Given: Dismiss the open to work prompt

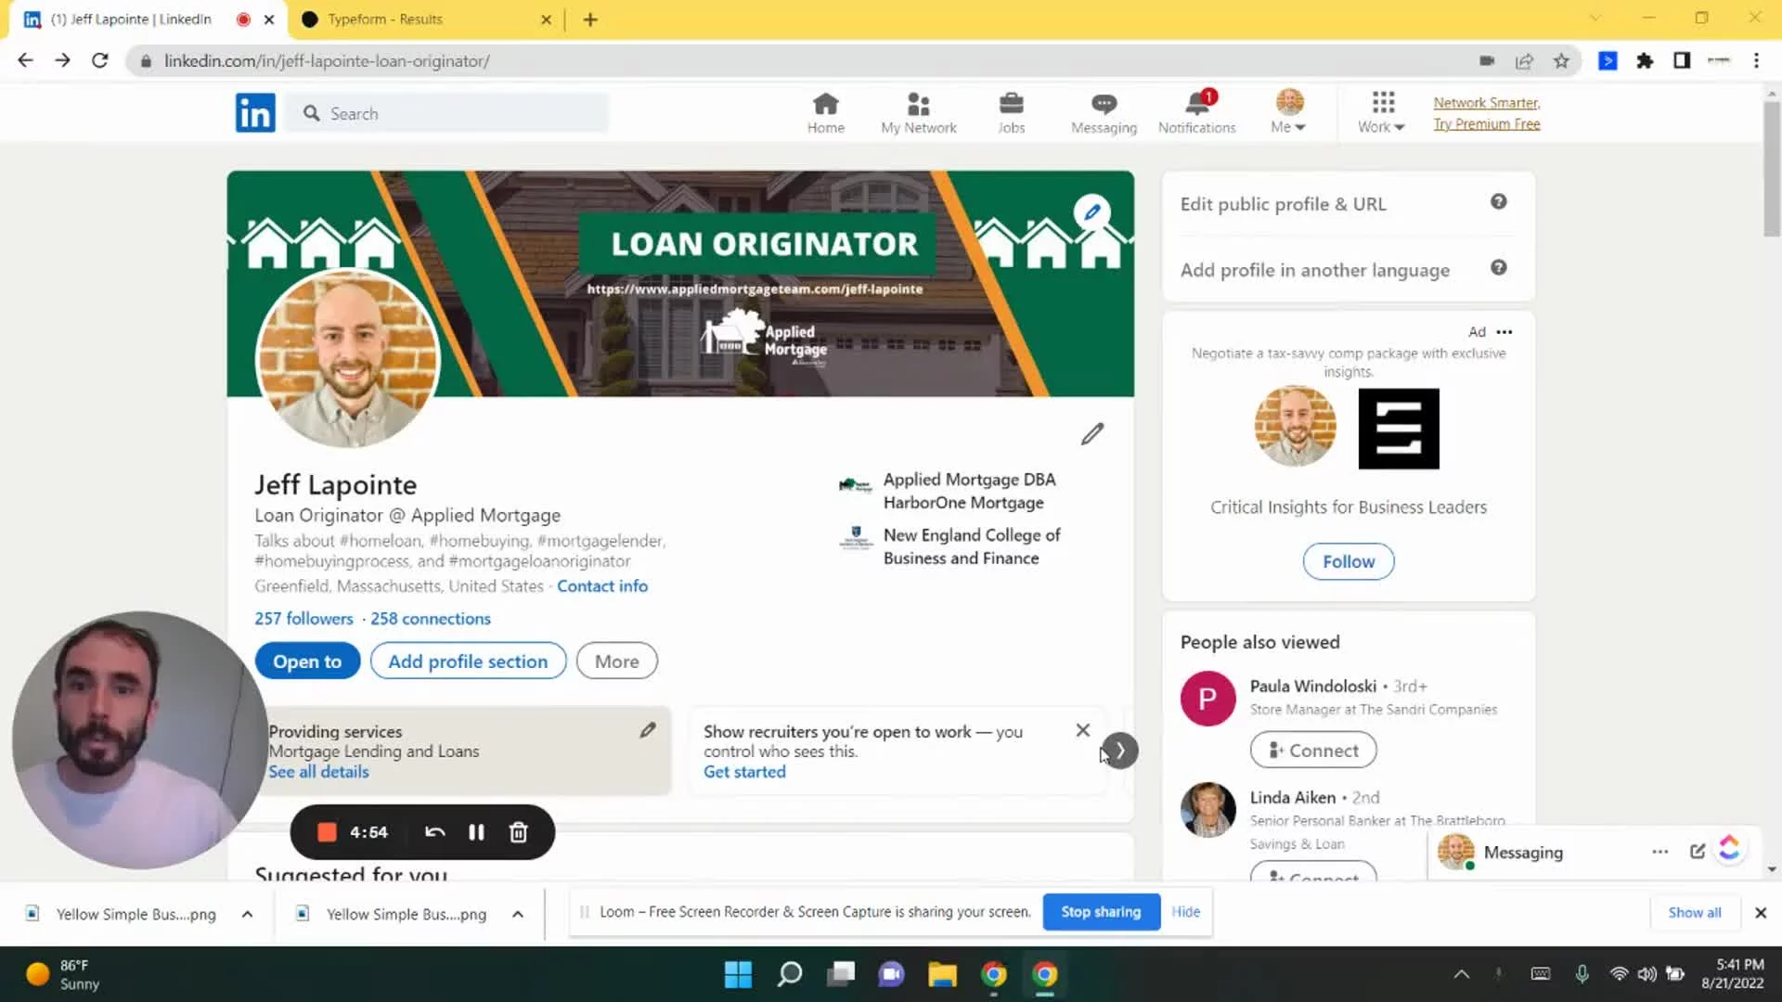Looking at the screenshot, I should [x=1082, y=730].
